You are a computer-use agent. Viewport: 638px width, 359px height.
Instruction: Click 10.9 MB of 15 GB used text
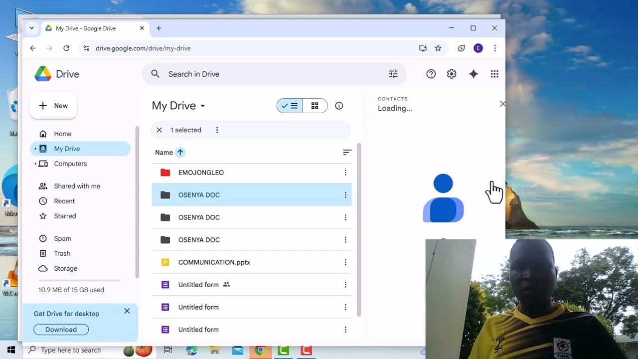tap(71, 290)
